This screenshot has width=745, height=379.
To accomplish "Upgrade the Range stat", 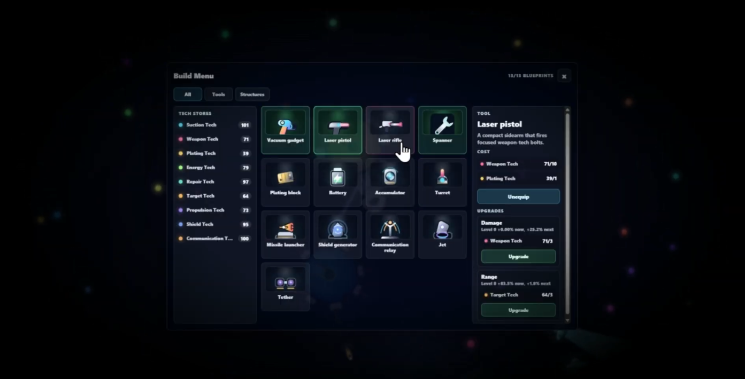I will point(518,310).
